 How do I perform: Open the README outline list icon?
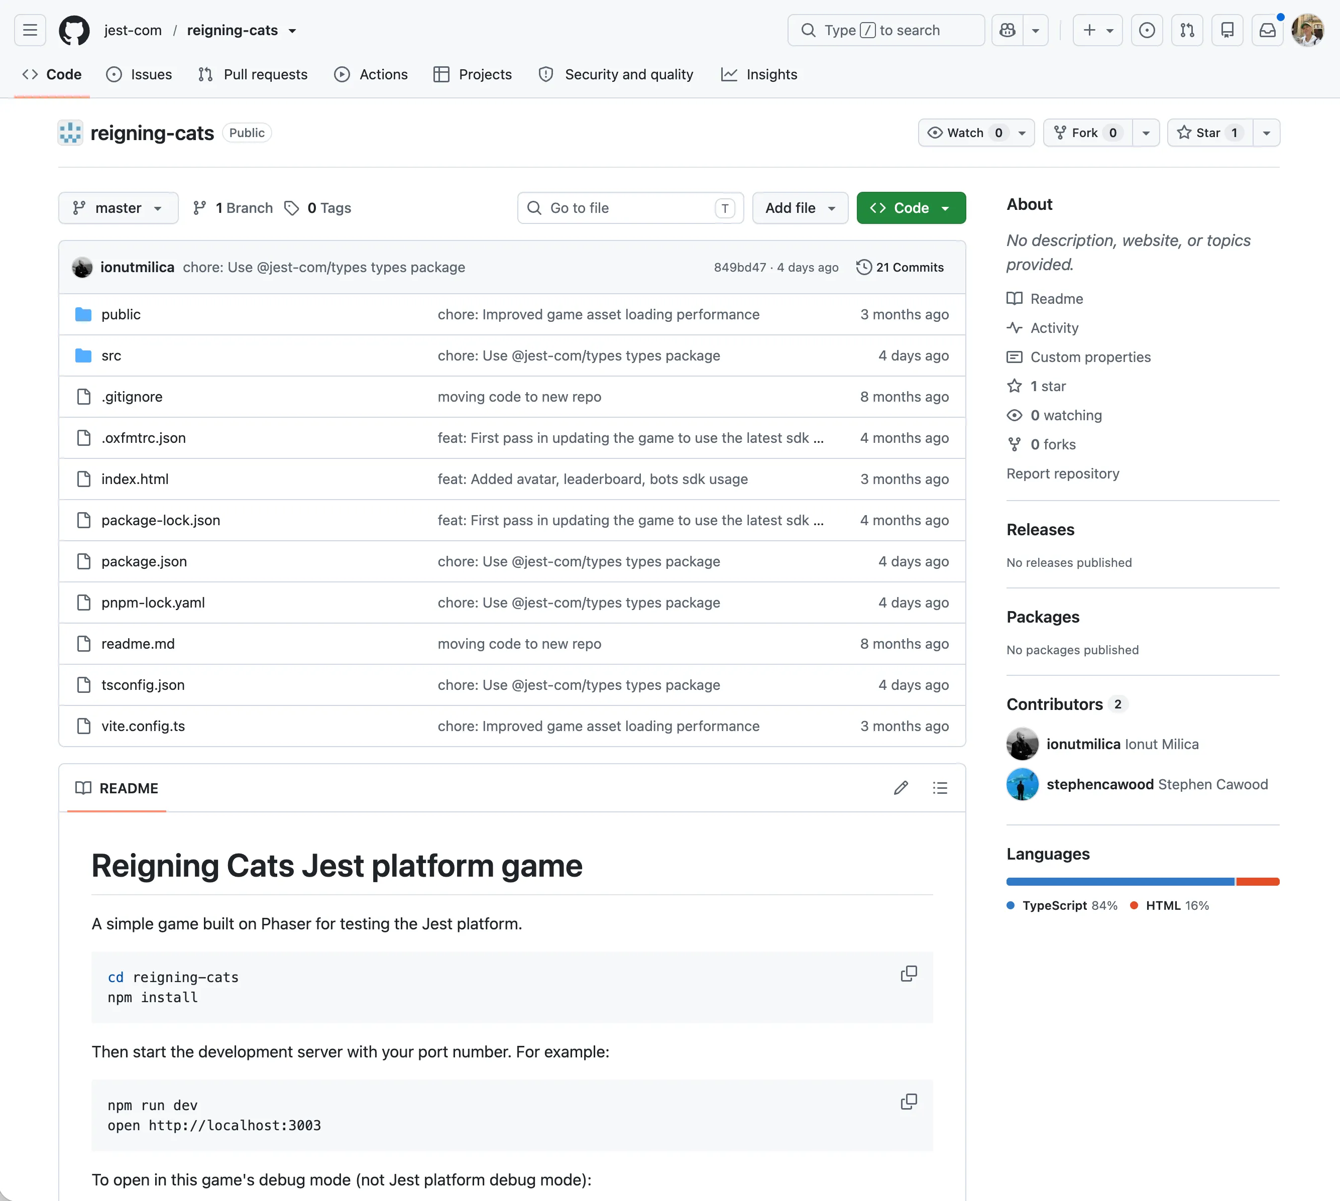coord(940,788)
